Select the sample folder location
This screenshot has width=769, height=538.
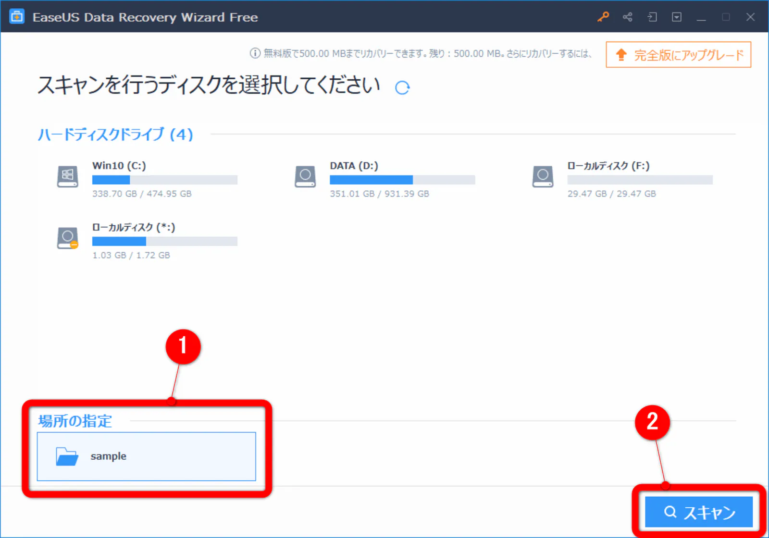pyautogui.click(x=147, y=456)
